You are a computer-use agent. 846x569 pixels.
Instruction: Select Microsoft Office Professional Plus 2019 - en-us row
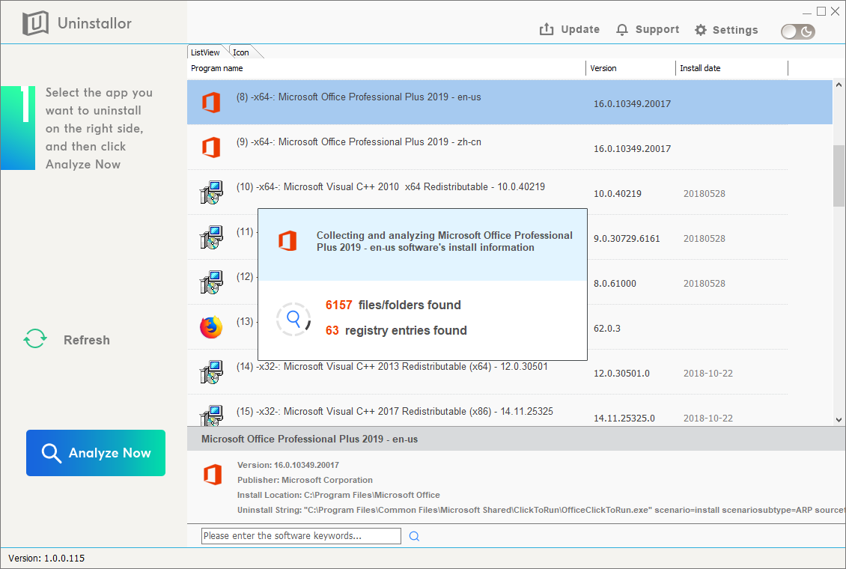coord(510,103)
